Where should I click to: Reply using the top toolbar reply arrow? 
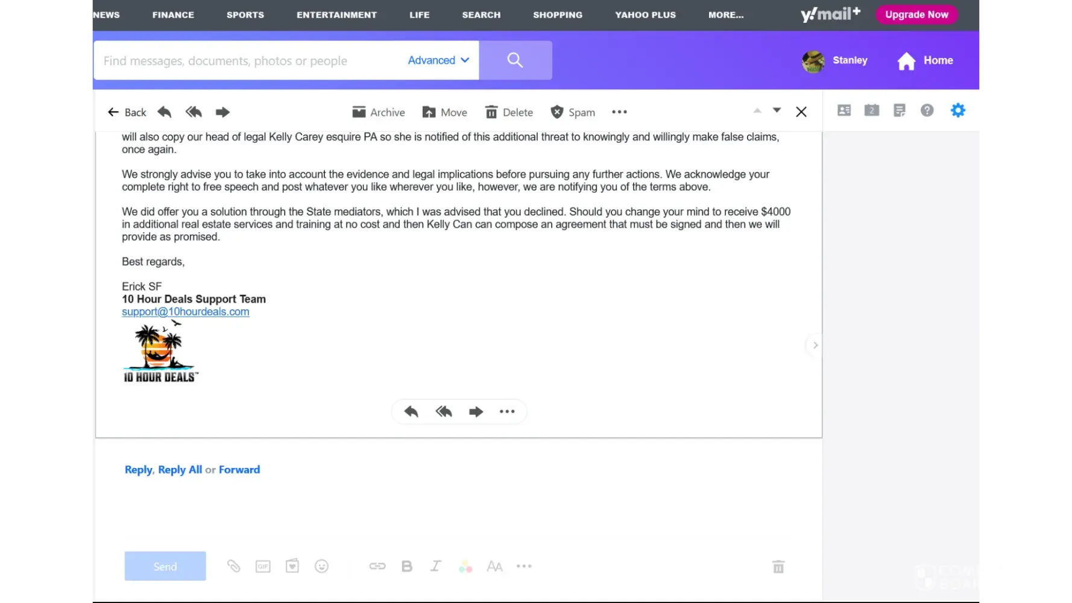(x=165, y=112)
